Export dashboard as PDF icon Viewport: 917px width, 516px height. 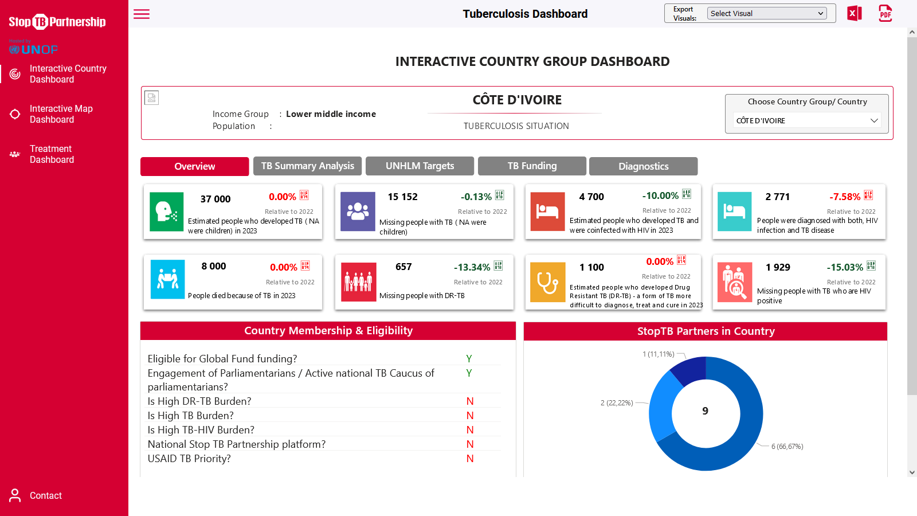click(x=885, y=13)
